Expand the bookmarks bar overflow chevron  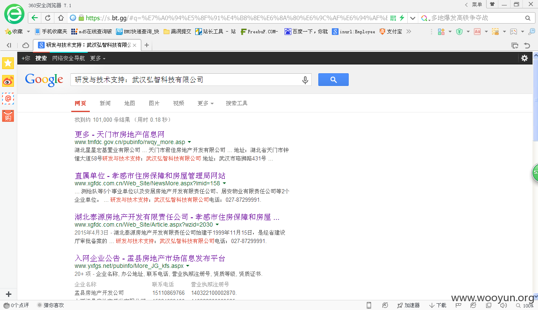[409, 32]
